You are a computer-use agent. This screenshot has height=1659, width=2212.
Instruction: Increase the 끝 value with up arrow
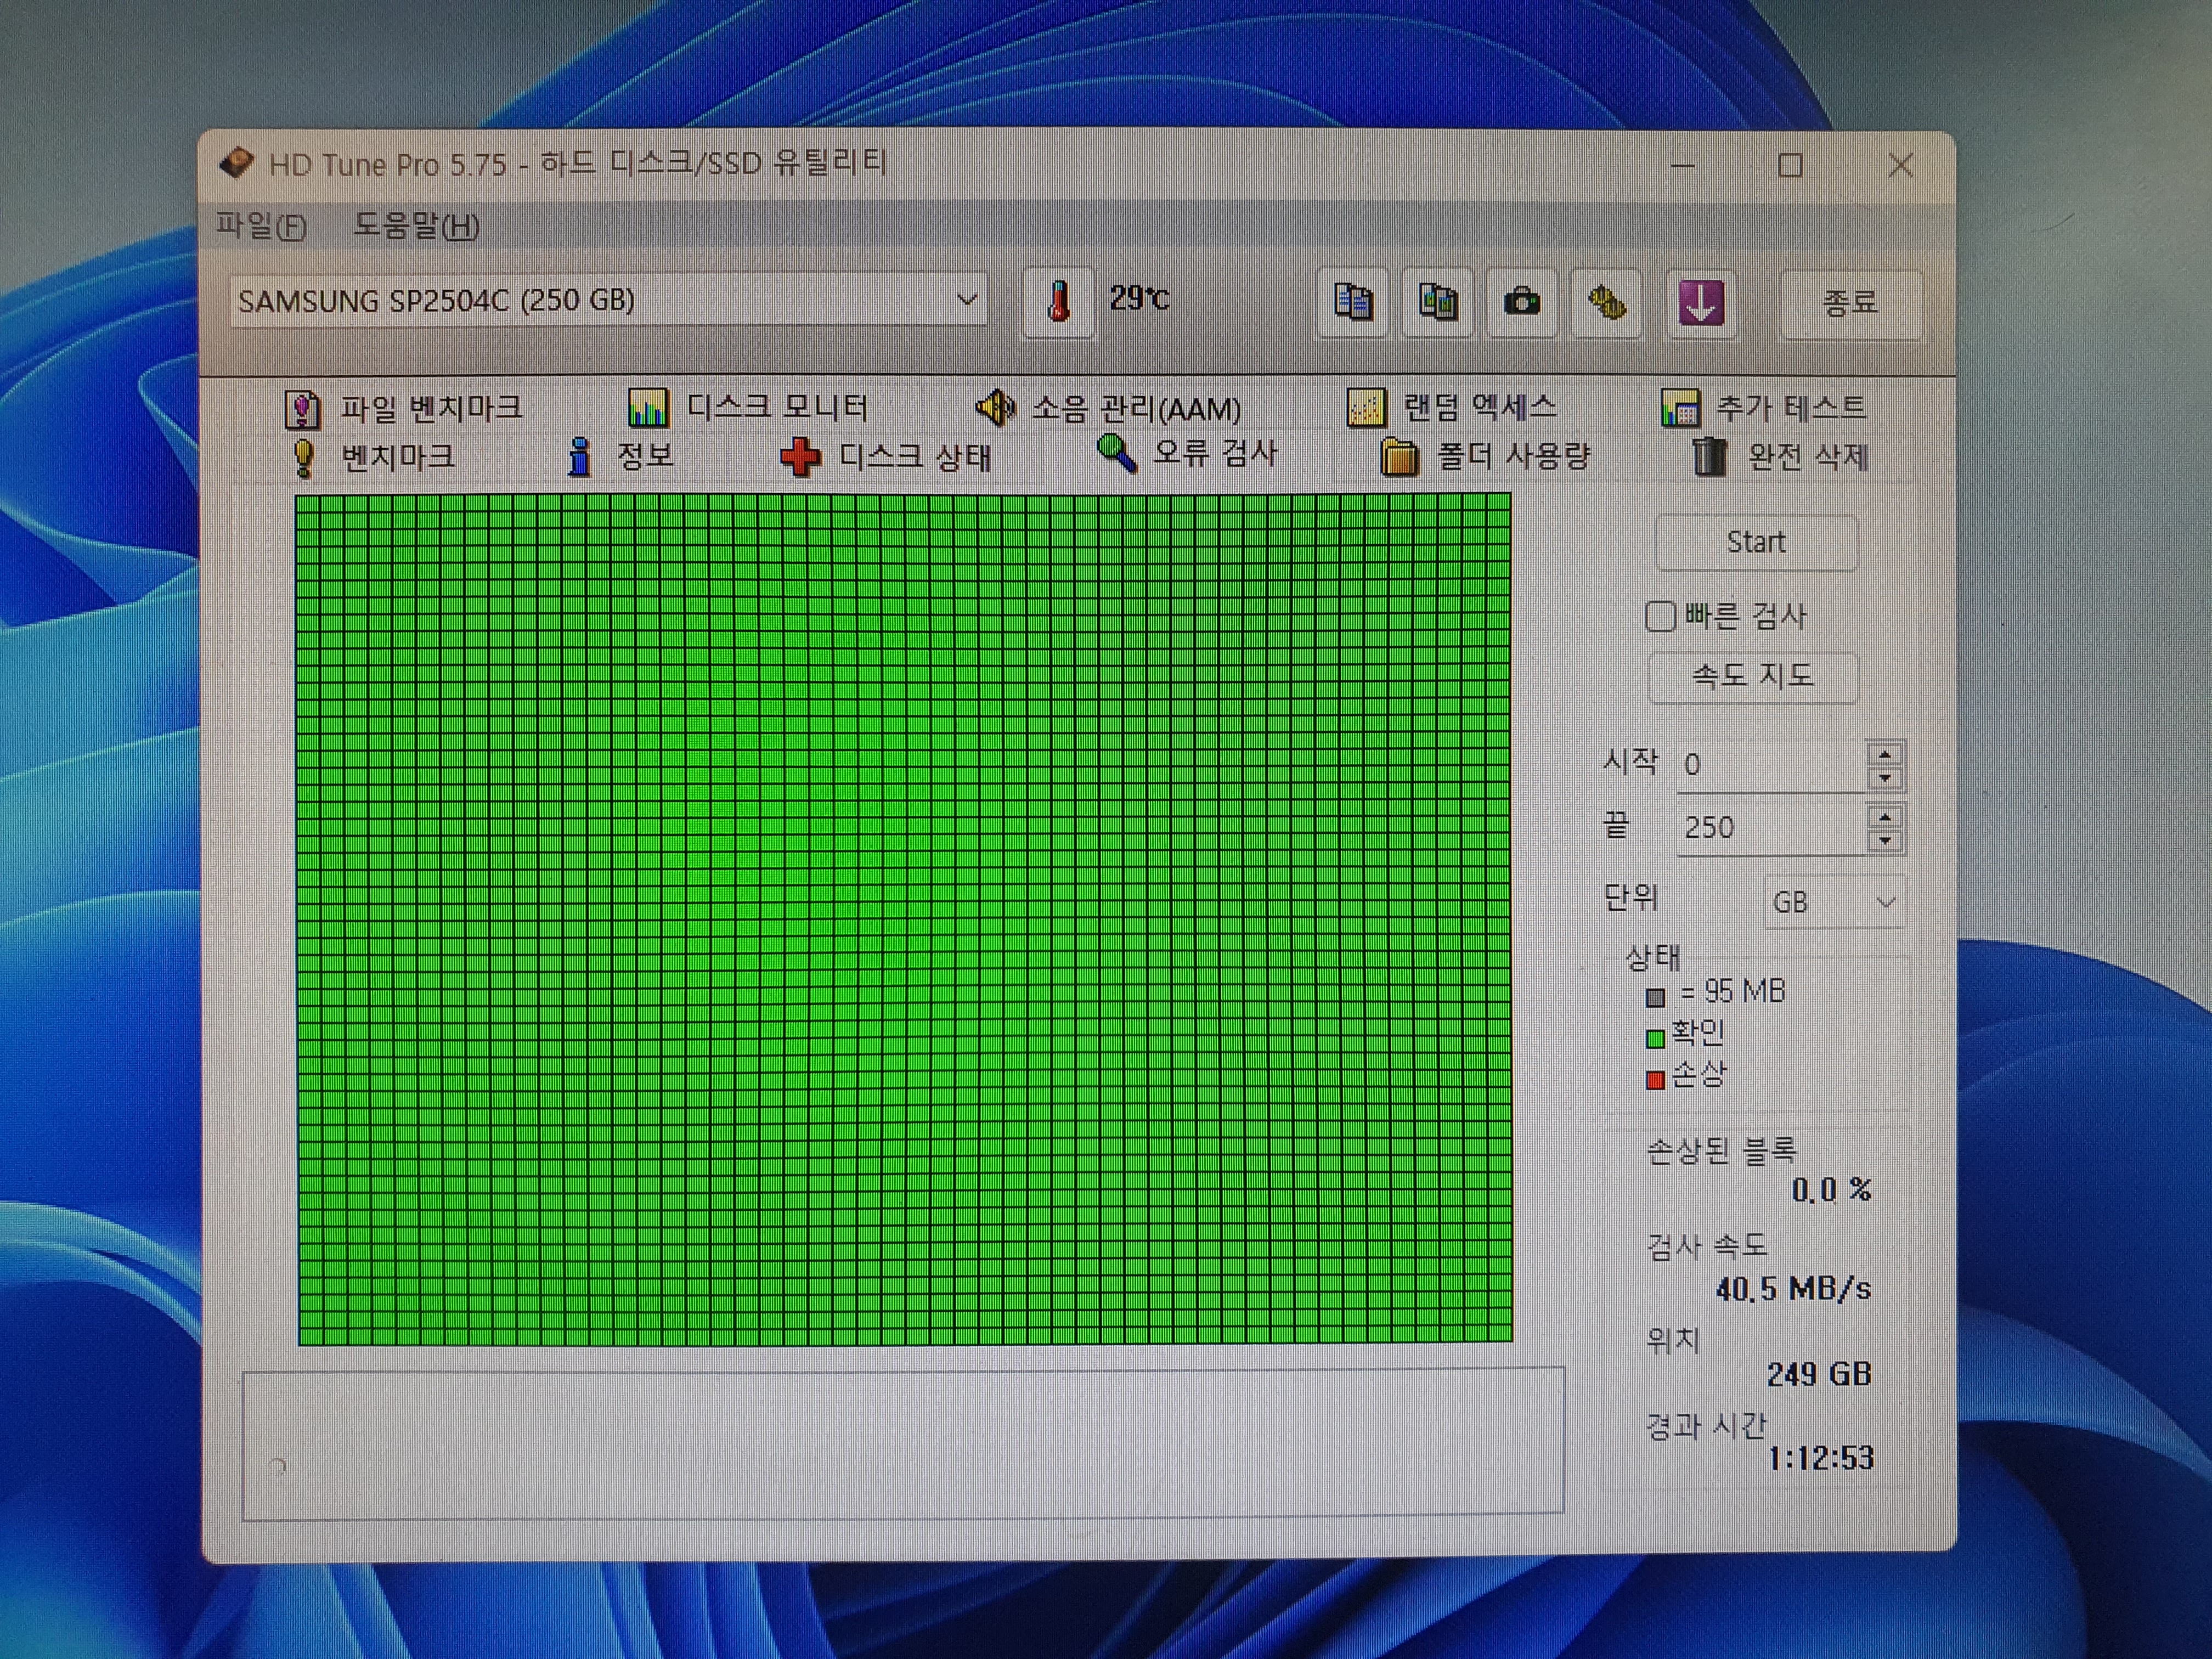click(x=1885, y=817)
